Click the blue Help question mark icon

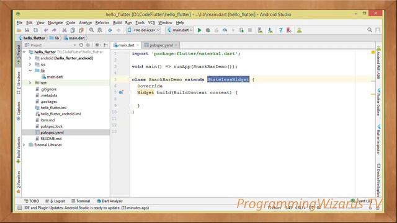click(x=280, y=30)
